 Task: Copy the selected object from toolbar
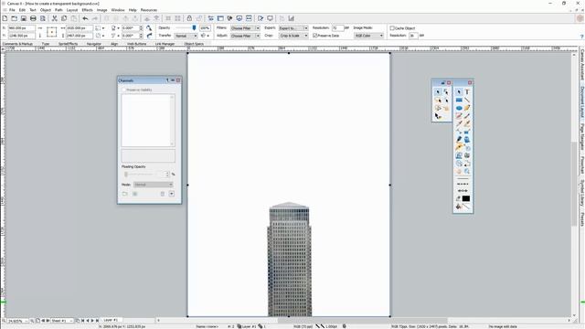64,18
